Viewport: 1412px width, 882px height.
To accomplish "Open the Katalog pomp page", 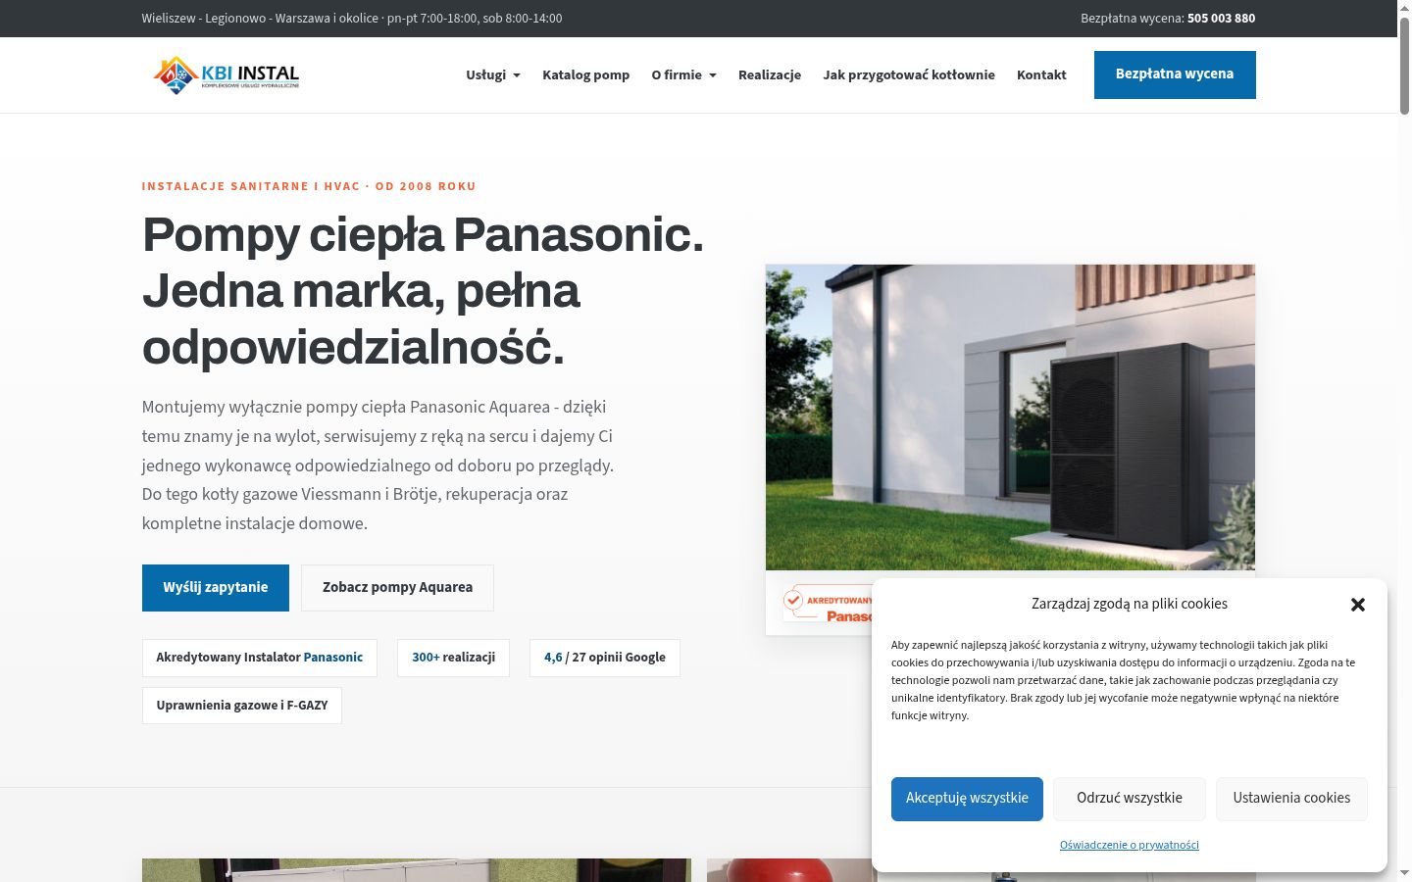I will [586, 75].
